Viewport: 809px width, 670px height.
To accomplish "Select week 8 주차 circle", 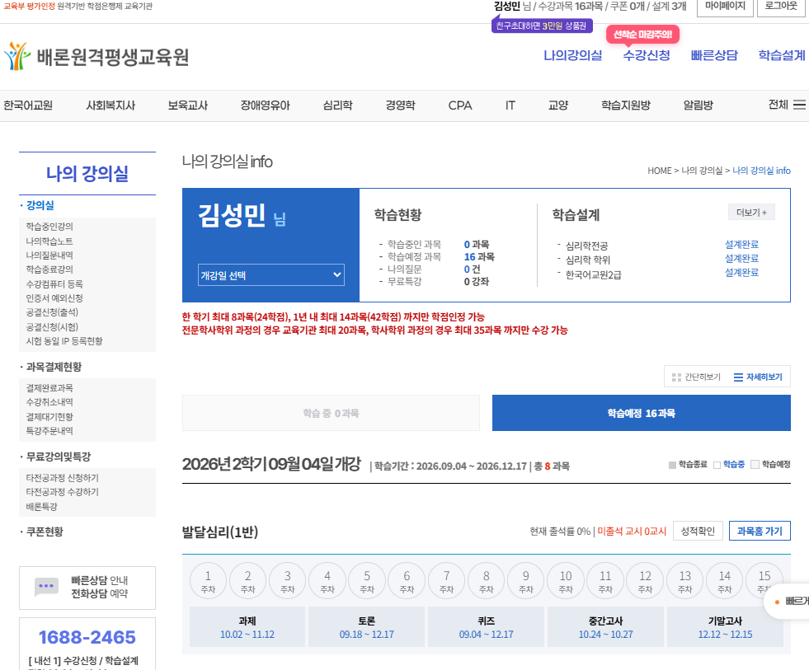I will (x=486, y=581).
